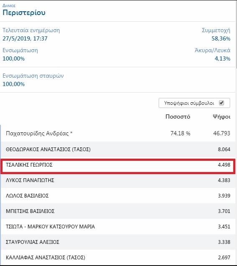Select ΤΣΙΩΤΑ - ΜΑΡΚΟΥ ΚΑΤΣΟΥΡΟΥ ΜΑΡΙΑ row
The height and width of the screenshot is (266, 237).
pyautogui.click(x=118, y=226)
